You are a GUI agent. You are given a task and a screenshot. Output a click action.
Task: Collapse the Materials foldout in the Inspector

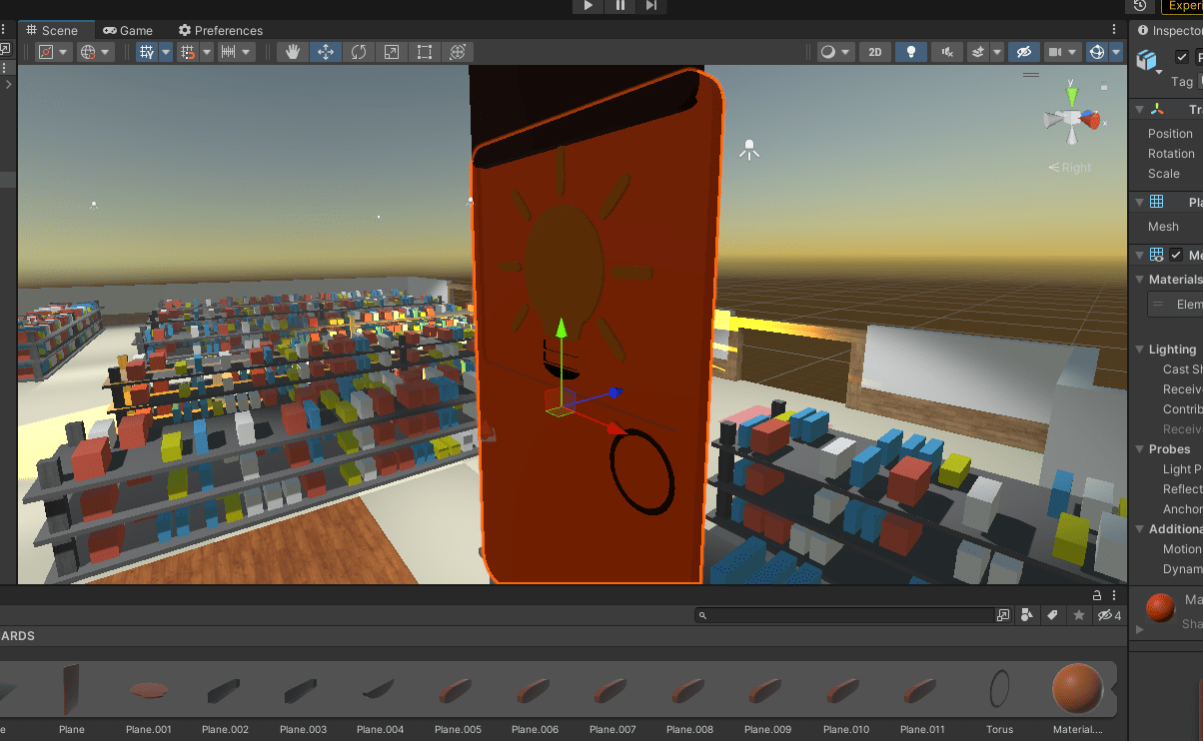(x=1139, y=279)
